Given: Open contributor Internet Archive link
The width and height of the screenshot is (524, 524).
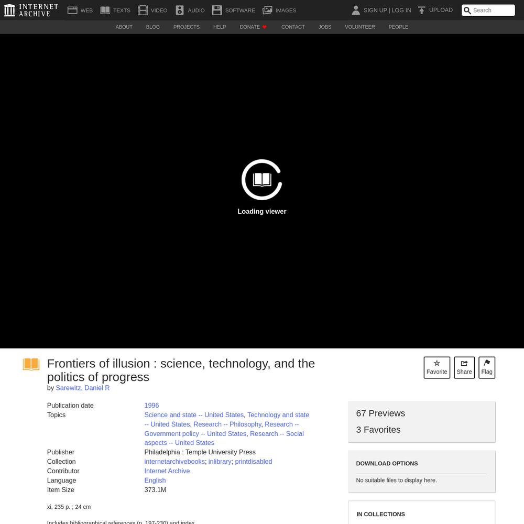Looking at the screenshot, I should click(167, 471).
